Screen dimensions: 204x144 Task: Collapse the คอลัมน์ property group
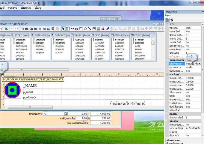pyautogui.click(x=167, y=114)
